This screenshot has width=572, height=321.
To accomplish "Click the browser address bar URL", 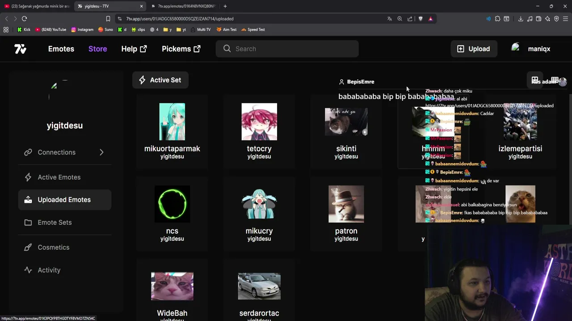I will pyautogui.click(x=180, y=19).
